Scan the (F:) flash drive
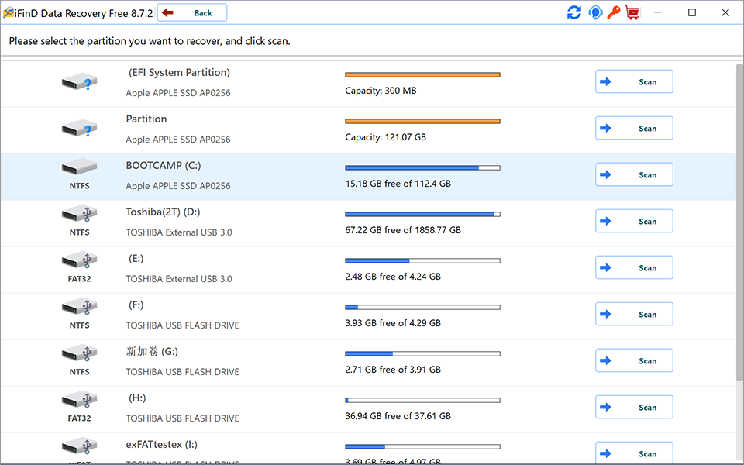Image resolution: width=744 pixels, height=465 pixels. coord(634,314)
